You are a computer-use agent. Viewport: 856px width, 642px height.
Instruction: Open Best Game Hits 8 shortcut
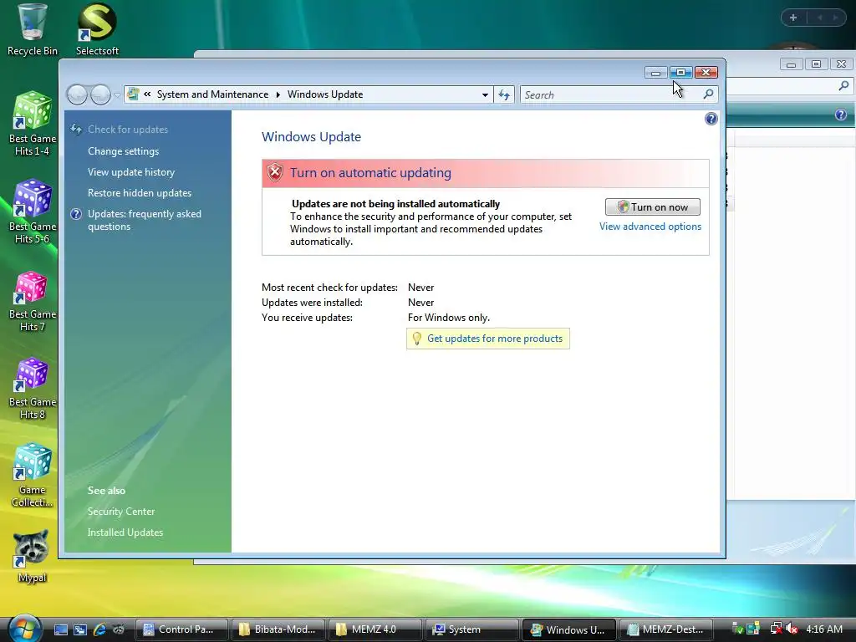coord(32,389)
